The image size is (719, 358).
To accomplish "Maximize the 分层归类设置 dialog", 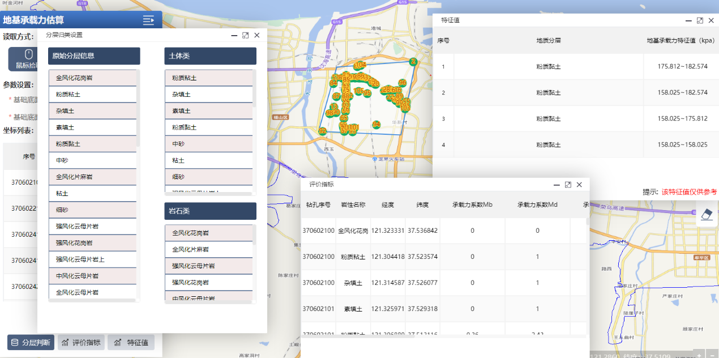I will click(245, 35).
